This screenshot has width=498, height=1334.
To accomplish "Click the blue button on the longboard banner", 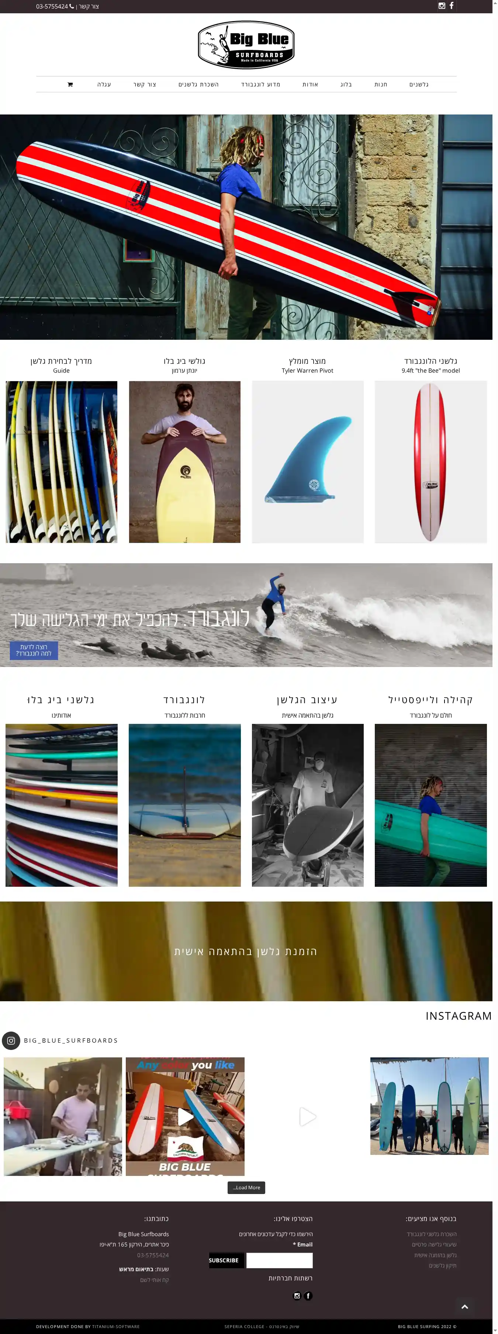I will pos(34,650).
